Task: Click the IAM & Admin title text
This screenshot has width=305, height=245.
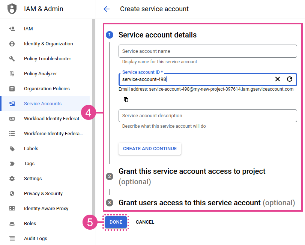Action: 44,9
